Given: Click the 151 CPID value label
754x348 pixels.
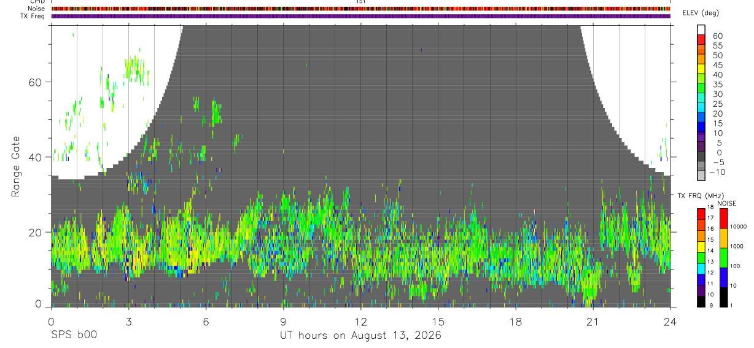Looking at the screenshot, I should point(361,2).
